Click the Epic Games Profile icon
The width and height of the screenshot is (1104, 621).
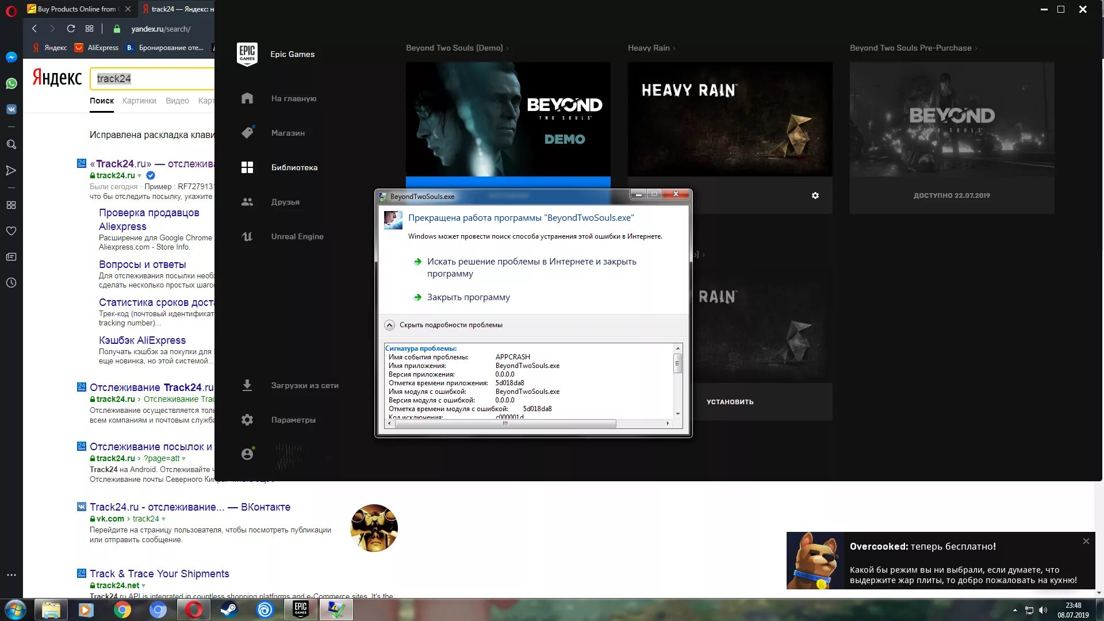click(x=247, y=454)
